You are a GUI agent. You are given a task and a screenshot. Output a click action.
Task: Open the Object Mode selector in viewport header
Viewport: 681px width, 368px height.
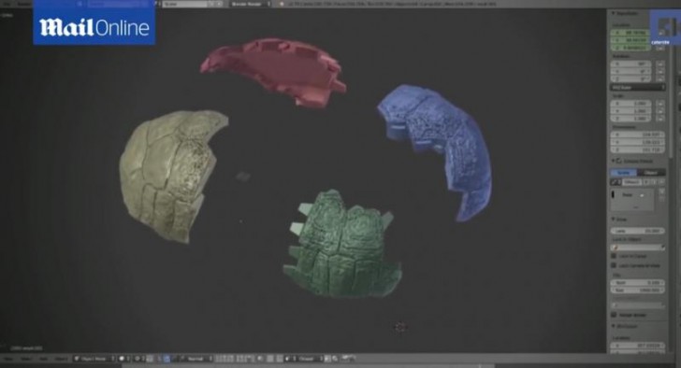94,359
